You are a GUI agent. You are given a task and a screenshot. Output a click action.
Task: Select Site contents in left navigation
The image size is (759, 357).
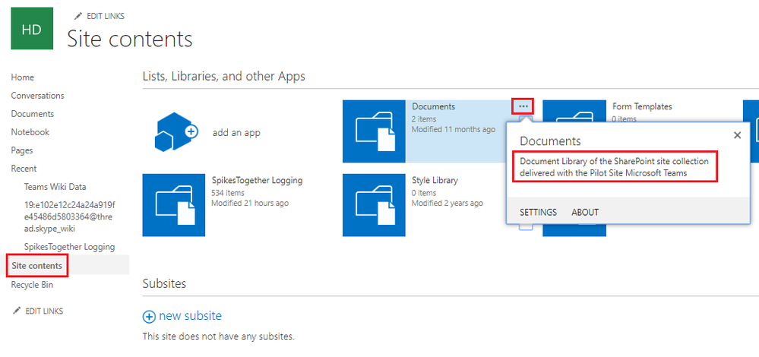pos(36,266)
